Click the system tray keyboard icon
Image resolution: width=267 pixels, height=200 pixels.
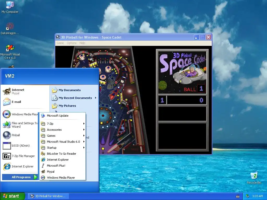point(238,196)
